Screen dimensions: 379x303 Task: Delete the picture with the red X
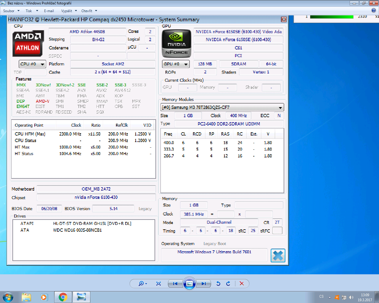242,283
